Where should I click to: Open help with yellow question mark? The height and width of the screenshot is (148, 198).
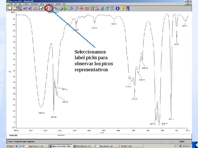(122, 8)
